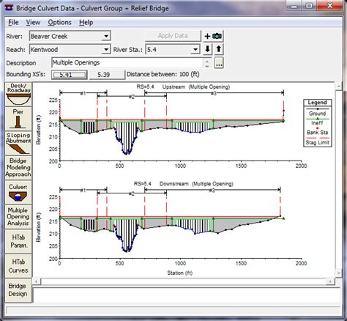Open the Pier data editor

18,119
